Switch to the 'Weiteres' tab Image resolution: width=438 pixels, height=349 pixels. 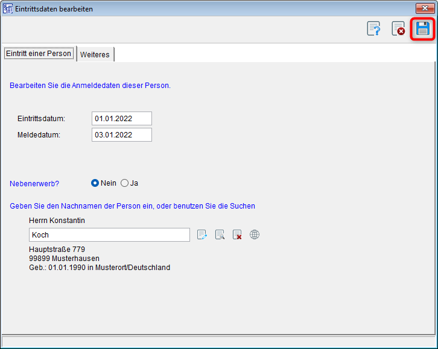pyautogui.click(x=95, y=54)
